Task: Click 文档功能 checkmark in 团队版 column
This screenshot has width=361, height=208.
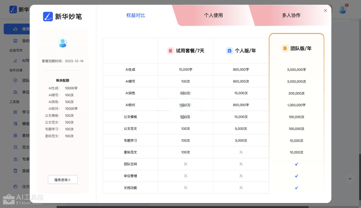Action: coord(296,187)
